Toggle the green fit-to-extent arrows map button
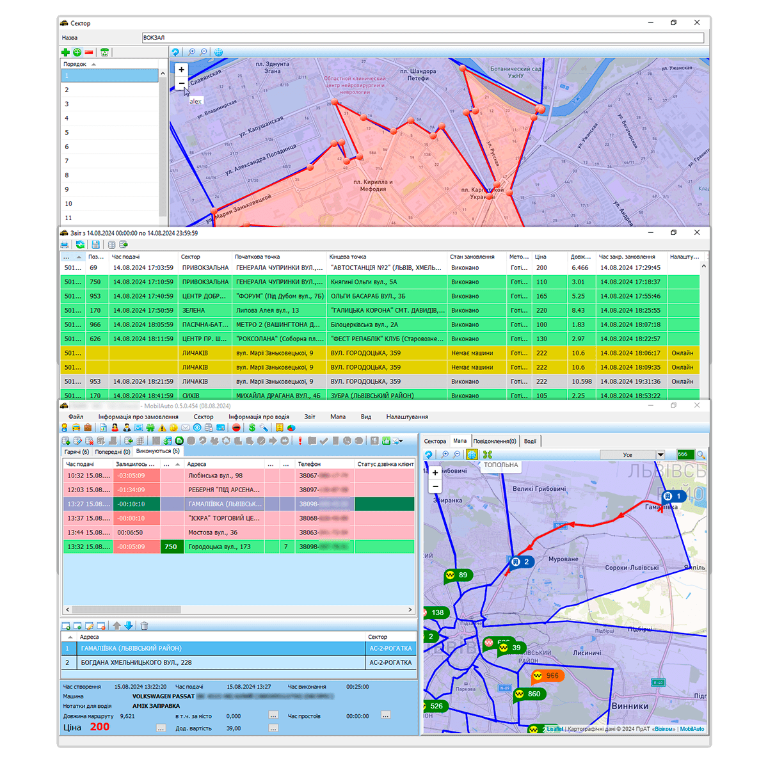This screenshot has width=768, height=768. tap(488, 454)
